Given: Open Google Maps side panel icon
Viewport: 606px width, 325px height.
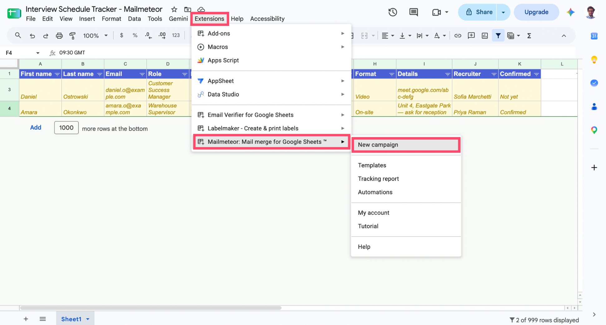Looking at the screenshot, I should coord(594,130).
